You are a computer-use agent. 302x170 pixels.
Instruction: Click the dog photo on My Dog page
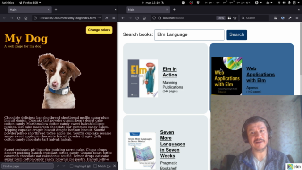59,81
